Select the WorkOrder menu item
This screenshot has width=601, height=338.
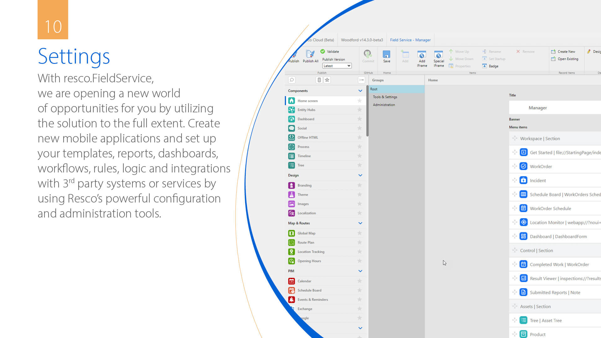pyautogui.click(x=555, y=166)
